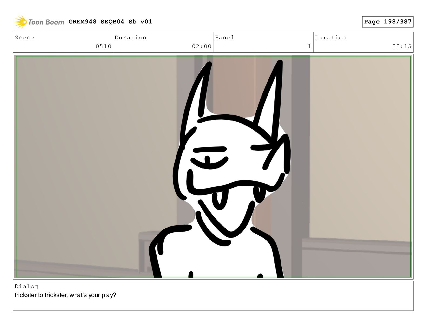Click the Dialog label
427x330 pixels.
[26, 286]
